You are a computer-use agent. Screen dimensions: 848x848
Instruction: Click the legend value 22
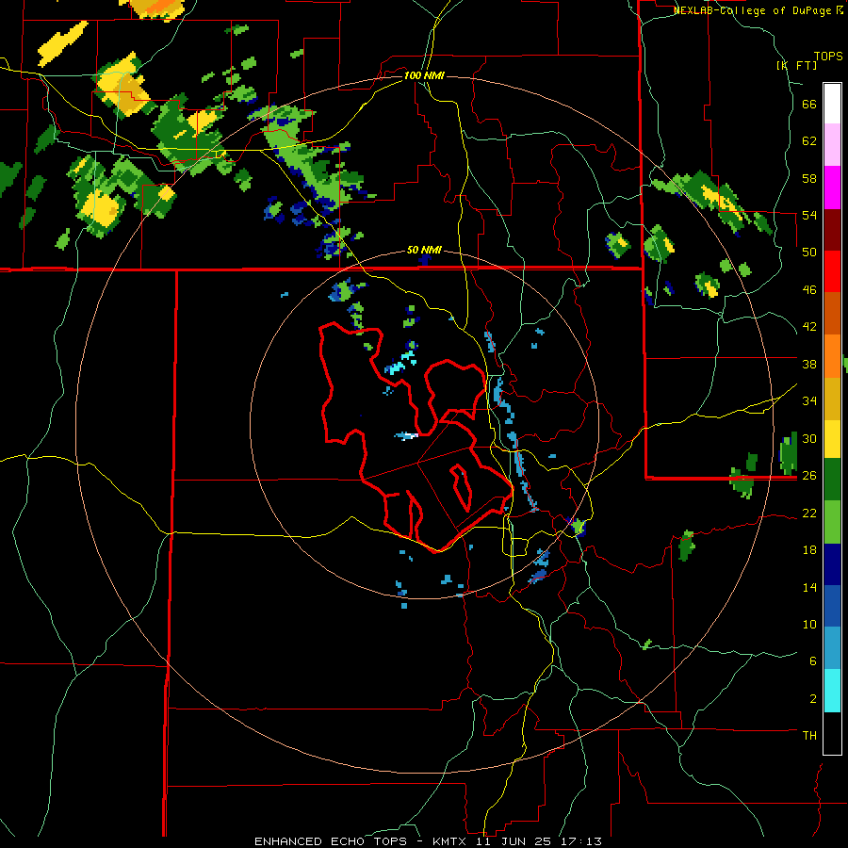click(x=809, y=513)
